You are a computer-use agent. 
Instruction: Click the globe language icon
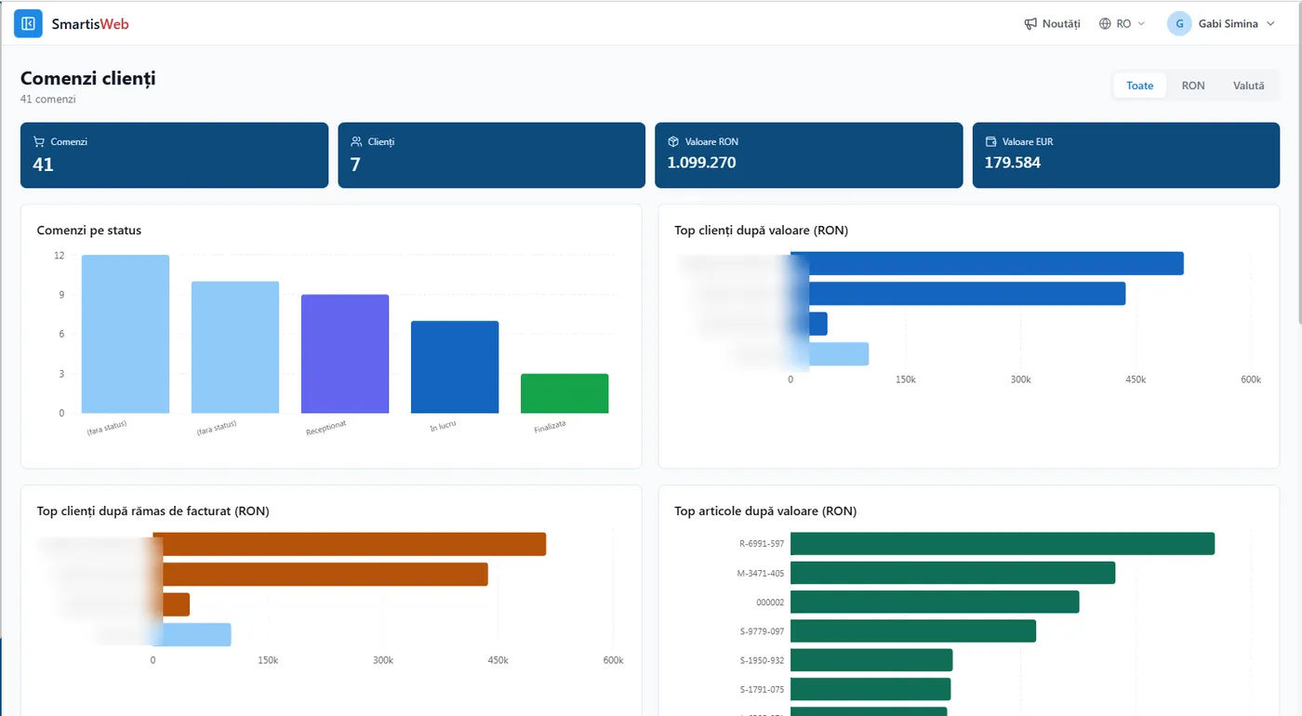point(1105,24)
